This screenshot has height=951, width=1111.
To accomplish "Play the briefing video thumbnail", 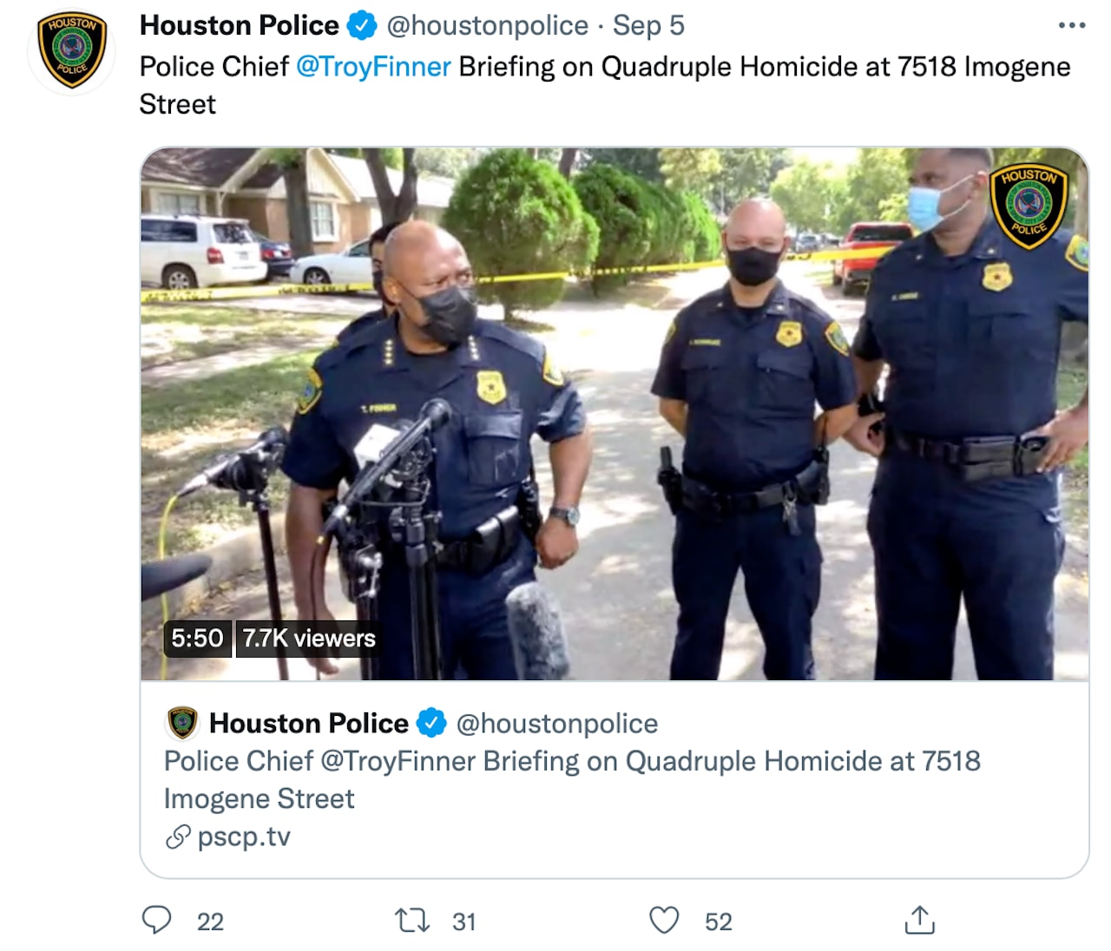I will 615,414.
